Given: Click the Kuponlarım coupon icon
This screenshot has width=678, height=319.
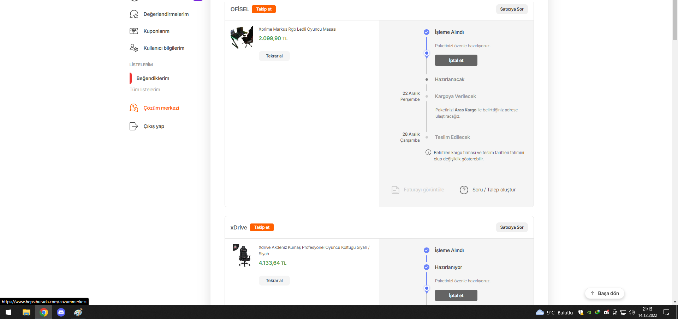Looking at the screenshot, I should [x=134, y=31].
